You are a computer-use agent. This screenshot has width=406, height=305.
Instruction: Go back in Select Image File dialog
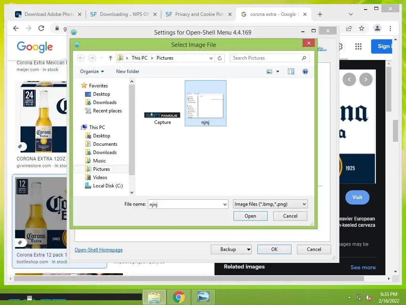[81, 58]
